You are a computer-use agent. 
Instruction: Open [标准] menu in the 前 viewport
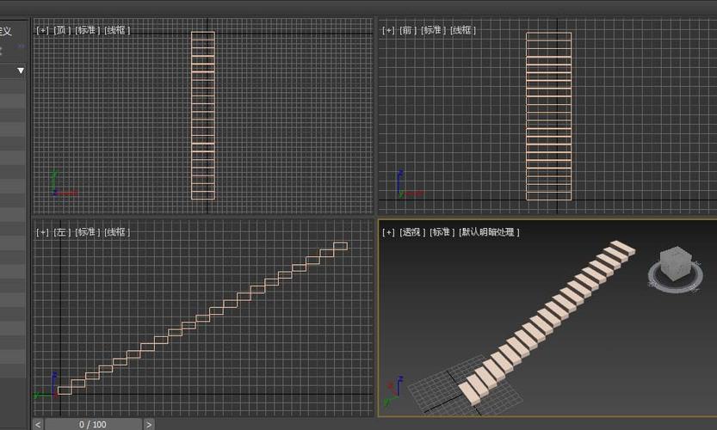coord(433,30)
